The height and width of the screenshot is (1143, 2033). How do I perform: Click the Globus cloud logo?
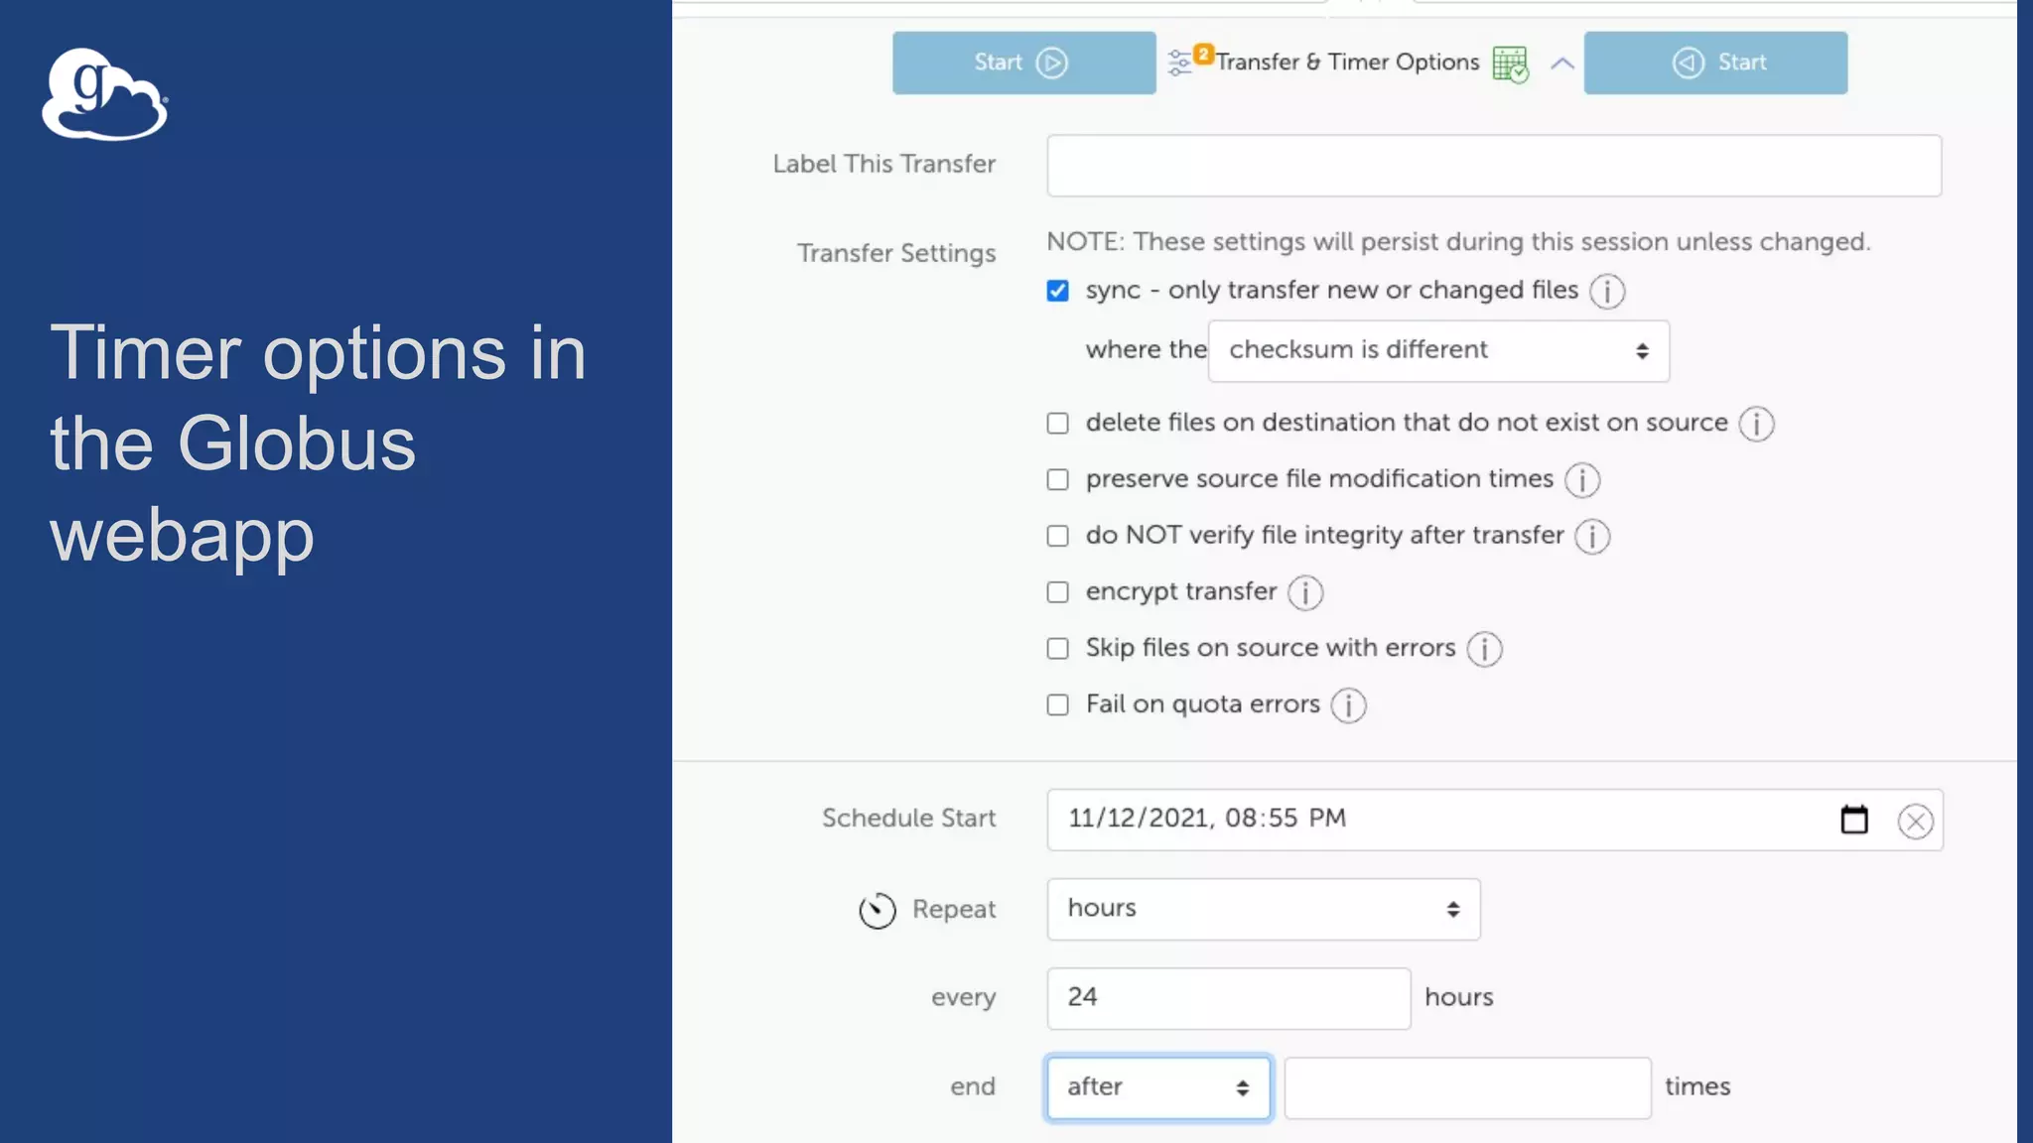(x=105, y=94)
